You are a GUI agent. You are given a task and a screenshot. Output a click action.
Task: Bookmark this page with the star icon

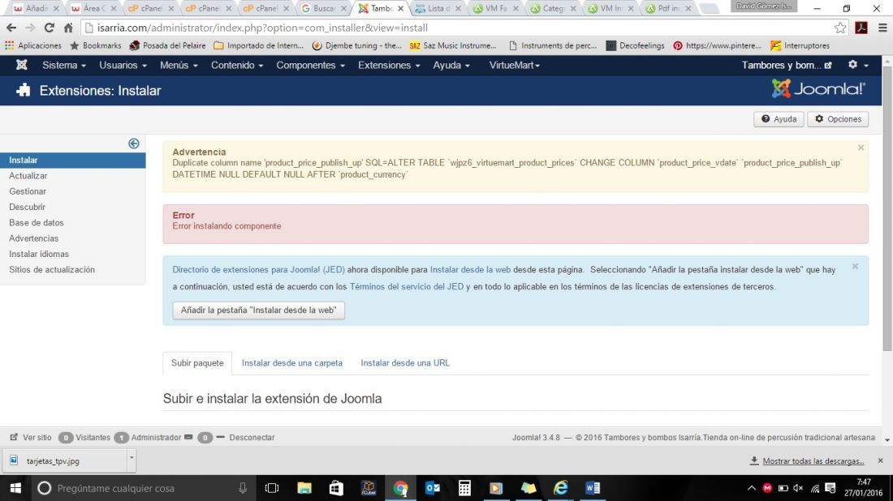840,28
